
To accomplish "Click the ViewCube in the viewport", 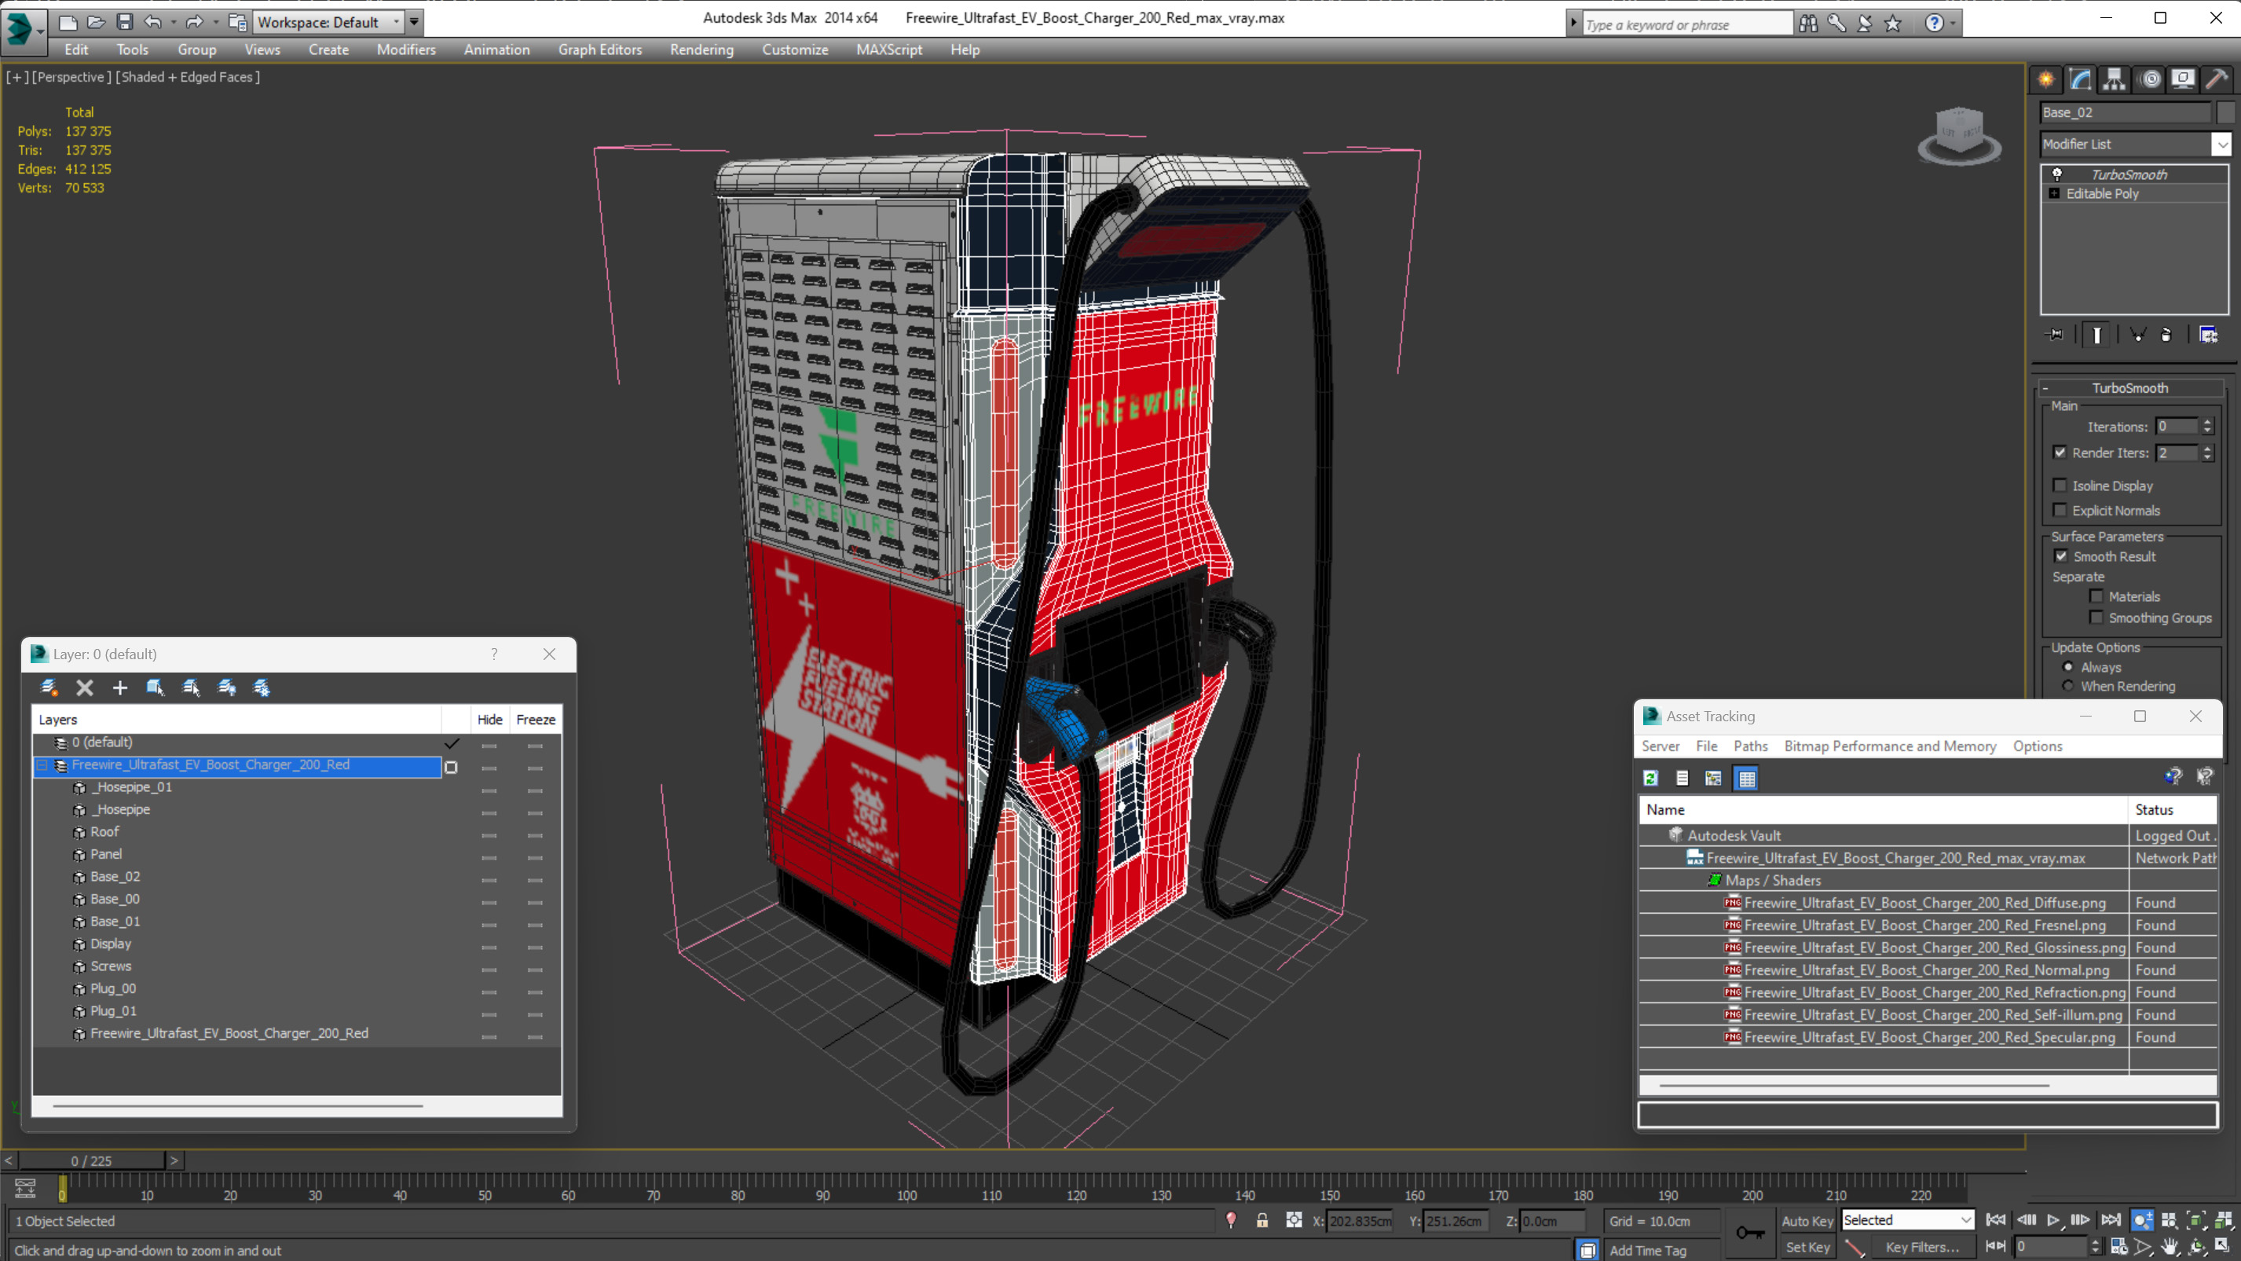I will tap(1959, 136).
